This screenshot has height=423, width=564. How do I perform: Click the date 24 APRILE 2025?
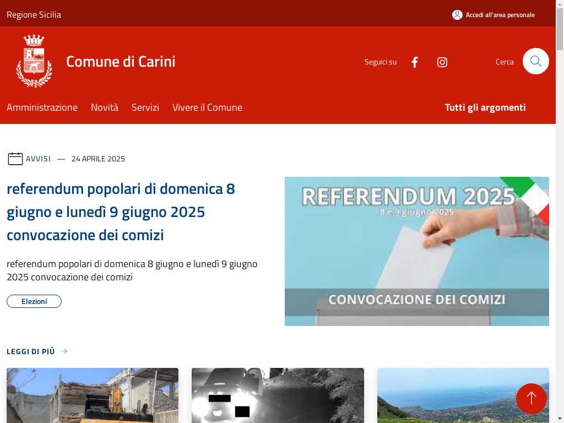98,159
